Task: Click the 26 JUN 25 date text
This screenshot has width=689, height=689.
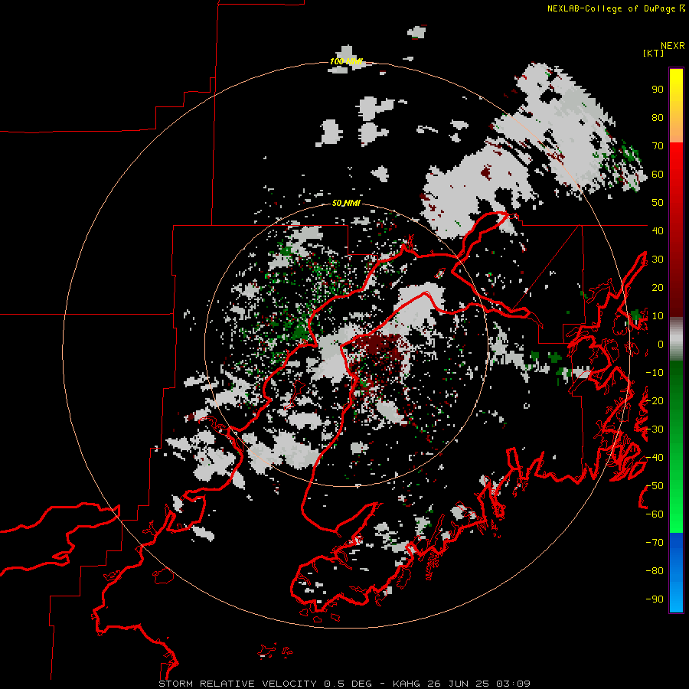Action: click(459, 684)
